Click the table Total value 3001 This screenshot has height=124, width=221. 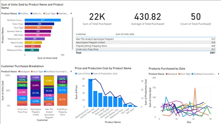[212, 53]
